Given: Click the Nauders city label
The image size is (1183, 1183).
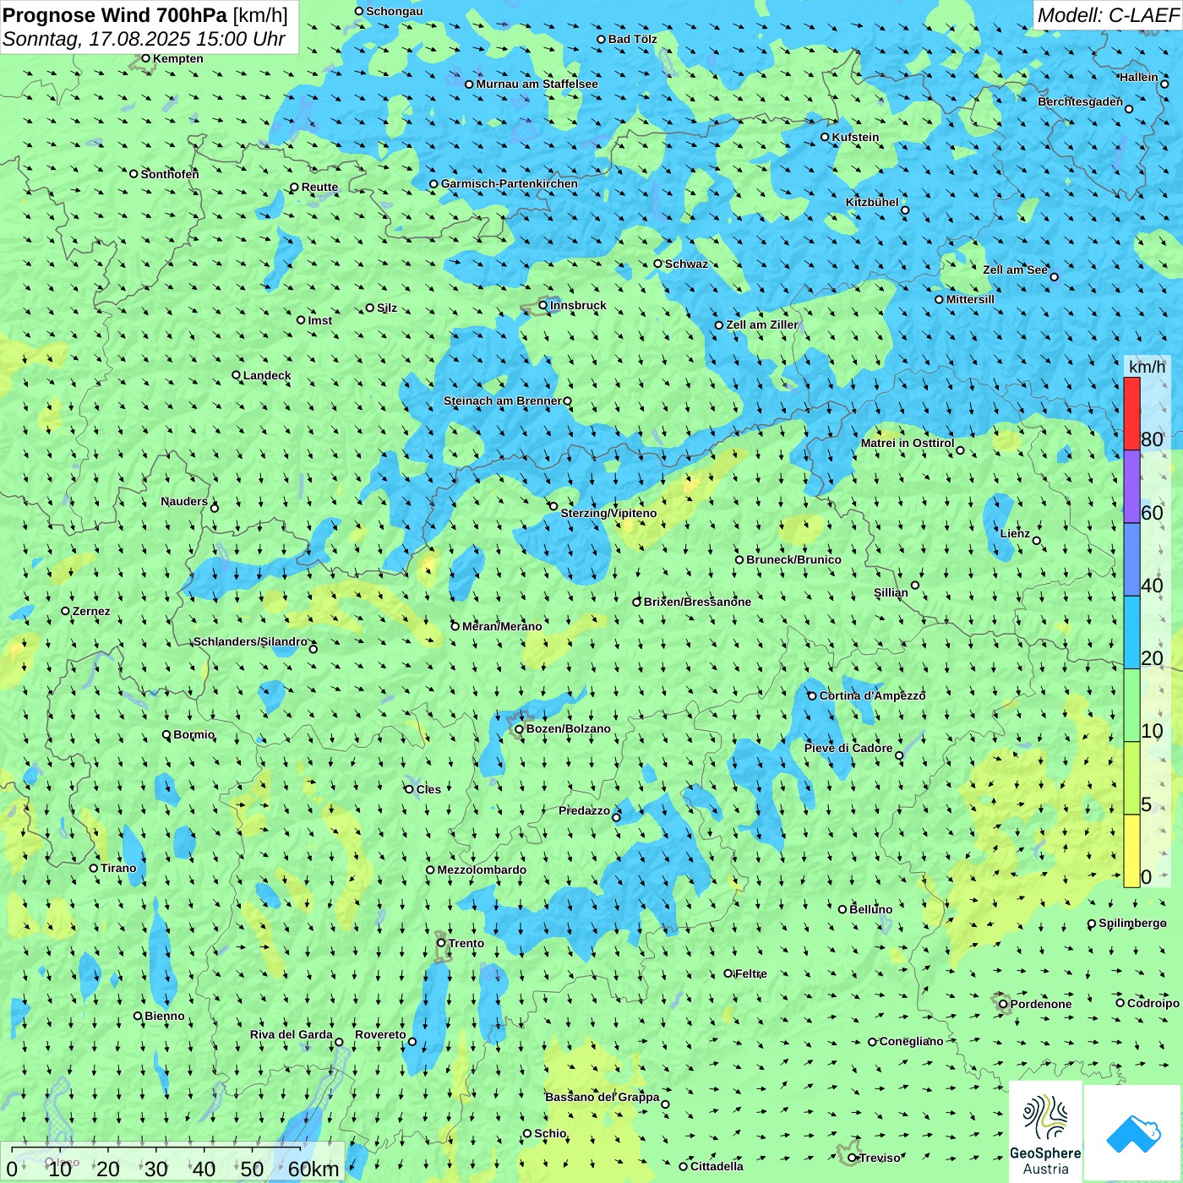Looking at the screenshot, I should click(184, 501).
